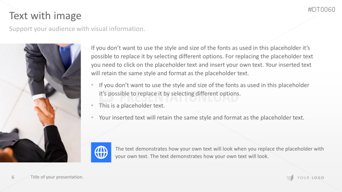Click 'This is a placeholder text.' bullet
Viewport: 342px width, 192px height.
click(x=132, y=106)
